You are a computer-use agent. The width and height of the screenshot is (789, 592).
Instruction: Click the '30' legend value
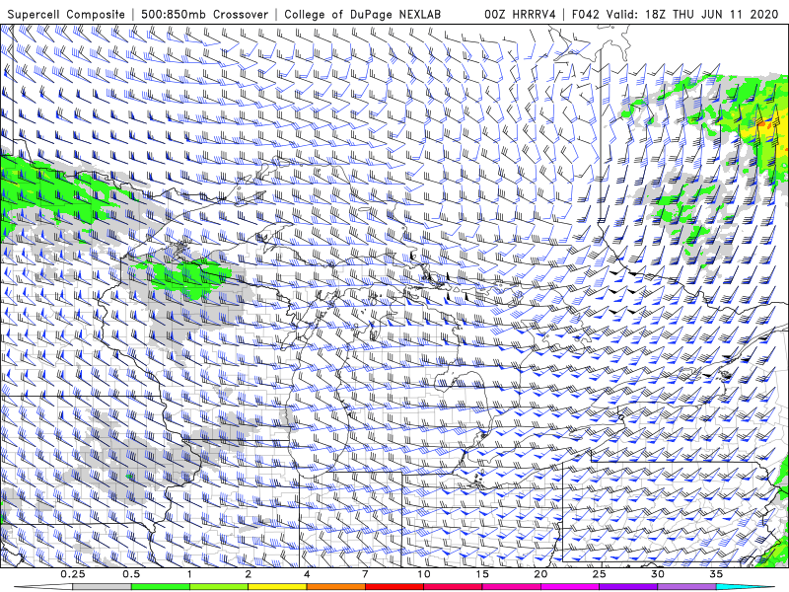click(658, 574)
